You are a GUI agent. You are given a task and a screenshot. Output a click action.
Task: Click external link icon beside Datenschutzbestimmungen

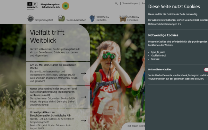(179, 24)
